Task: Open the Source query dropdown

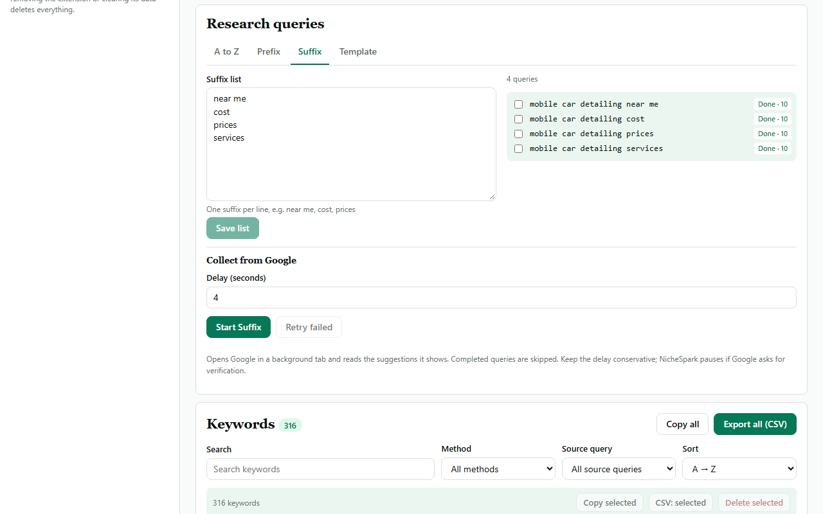Action: 619,469
